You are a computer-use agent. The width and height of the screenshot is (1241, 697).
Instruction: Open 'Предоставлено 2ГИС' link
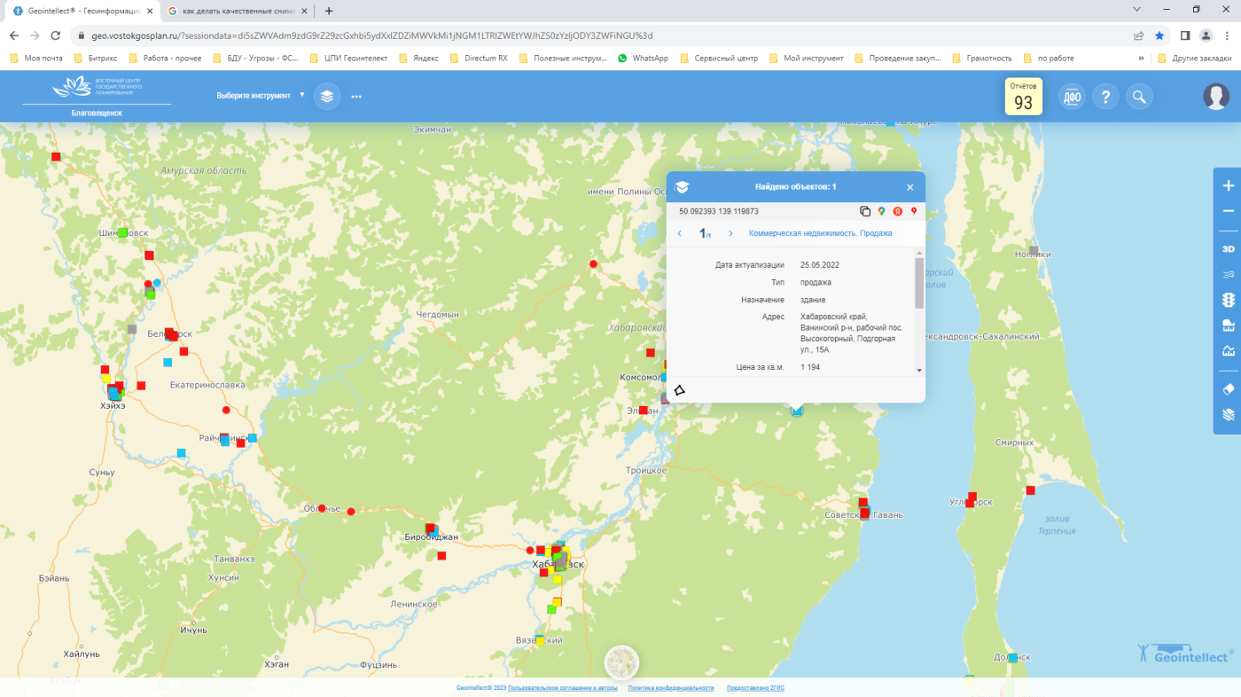(755, 688)
